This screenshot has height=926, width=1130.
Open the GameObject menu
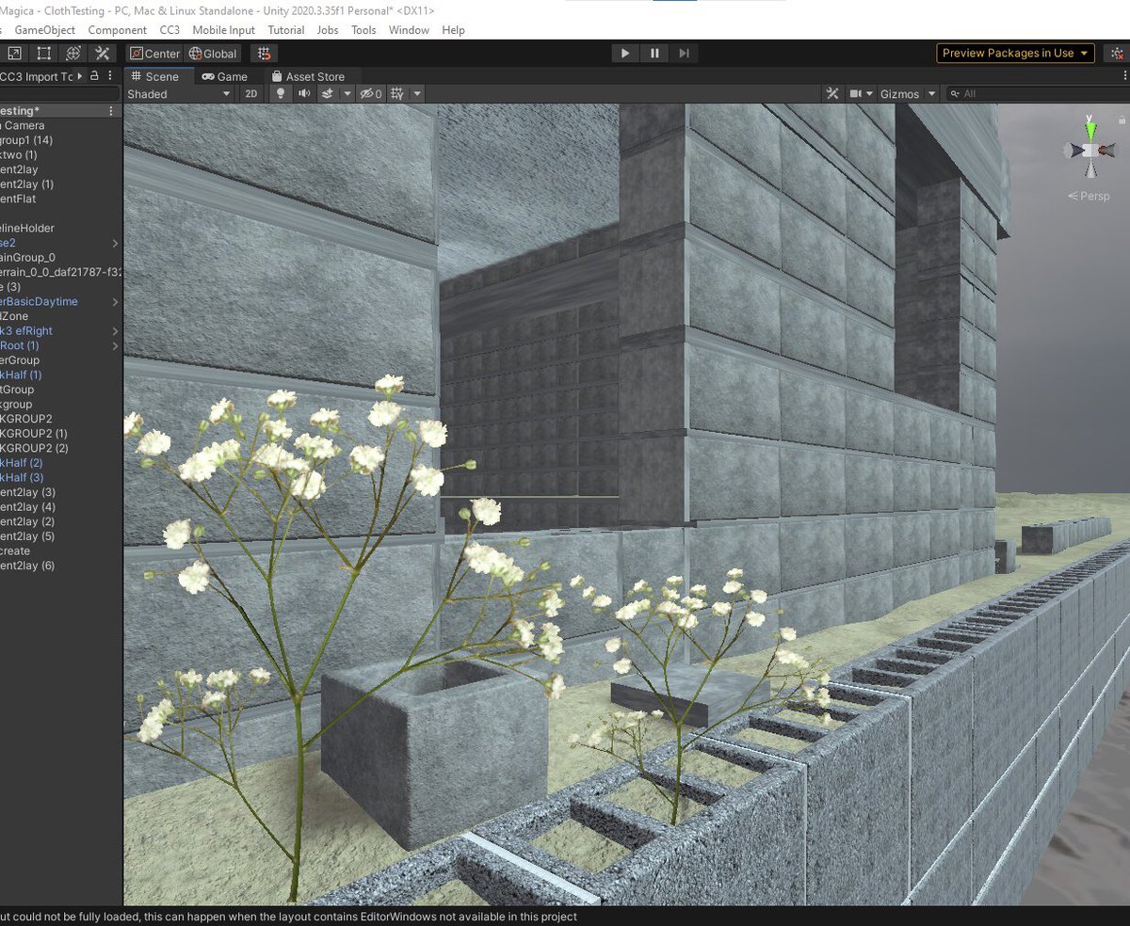pos(44,30)
